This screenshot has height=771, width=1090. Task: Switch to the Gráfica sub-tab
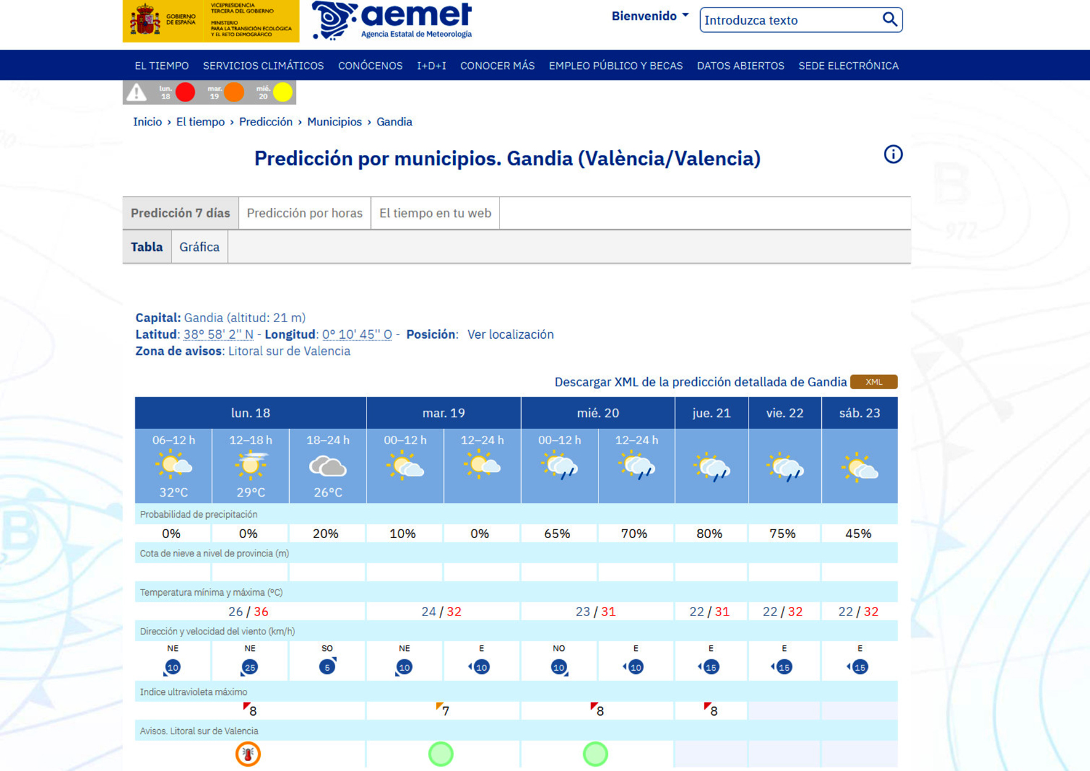pyautogui.click(x=199, y=247)
